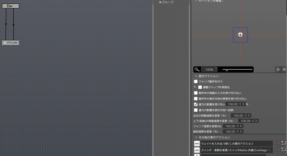Click the 左右の移動速度を変更 value field
The image size is (287, 156).
click(x=237, y=116)
